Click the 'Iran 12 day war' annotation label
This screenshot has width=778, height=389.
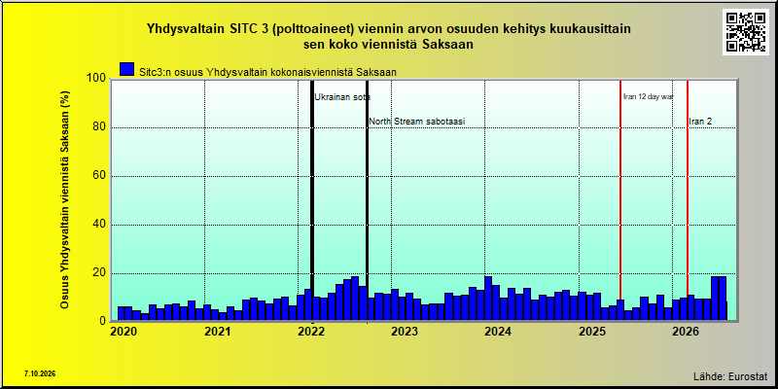[x=648, y=96]
